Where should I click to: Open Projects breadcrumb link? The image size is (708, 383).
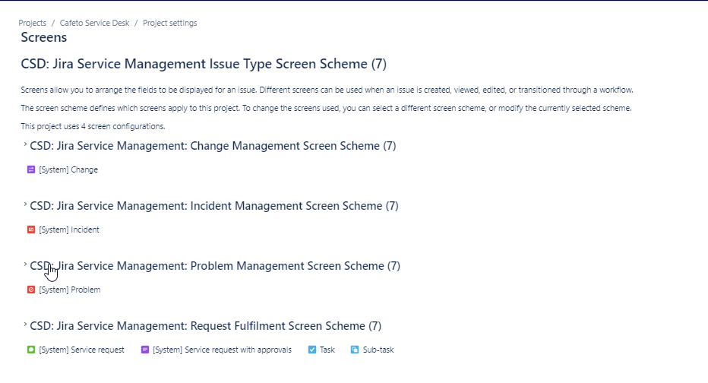[32, 23]
